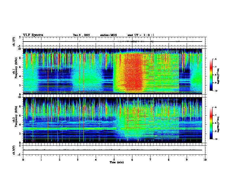Click the ch.1 spectrogram color scale bar
The width and height of the screenshot is (231, 179).
pyautogui.click(x=211, y=75)
